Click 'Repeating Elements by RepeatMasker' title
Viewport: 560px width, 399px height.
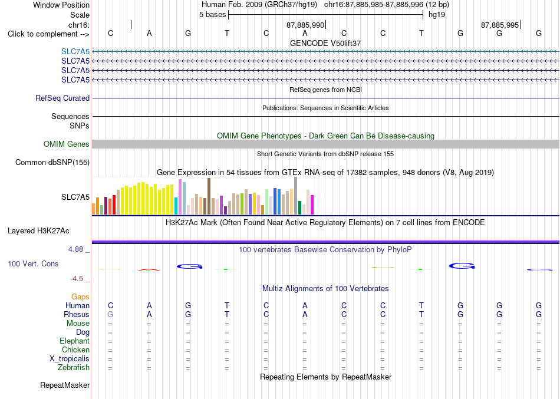(x=325, y=377)
